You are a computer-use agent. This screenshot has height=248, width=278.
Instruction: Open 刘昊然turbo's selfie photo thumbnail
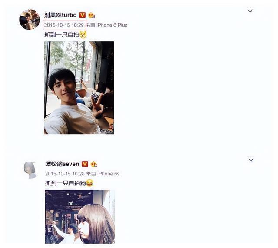click(79, 87)
